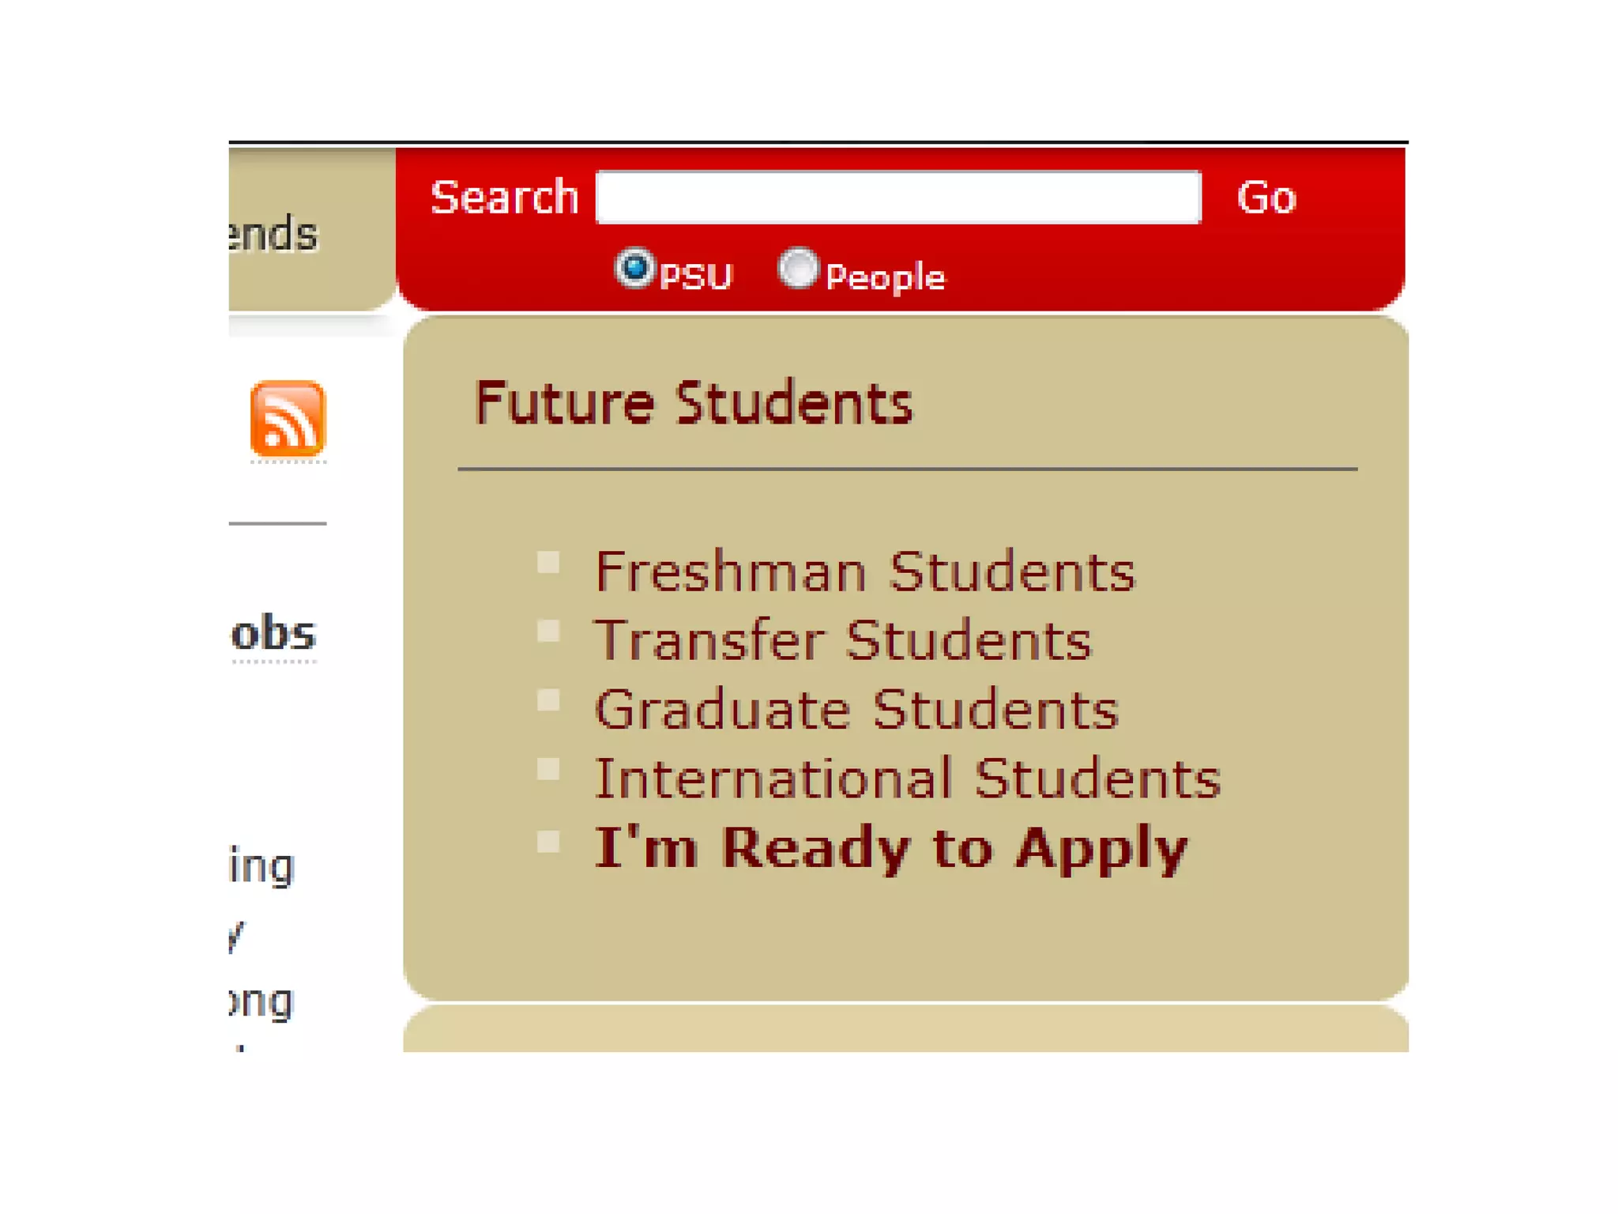Image resolution: width=1618 pixels, height=1214 pixels.
Task: Click the Search label in the red bar
Action: pyautogui.click(x=504, y=197)
